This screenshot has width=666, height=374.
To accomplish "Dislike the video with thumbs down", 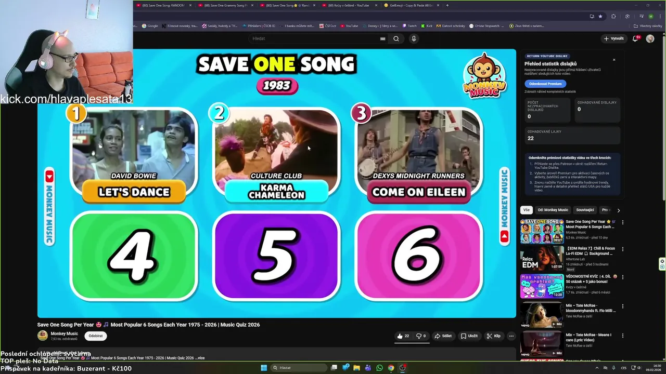I will tap(421, 336).
